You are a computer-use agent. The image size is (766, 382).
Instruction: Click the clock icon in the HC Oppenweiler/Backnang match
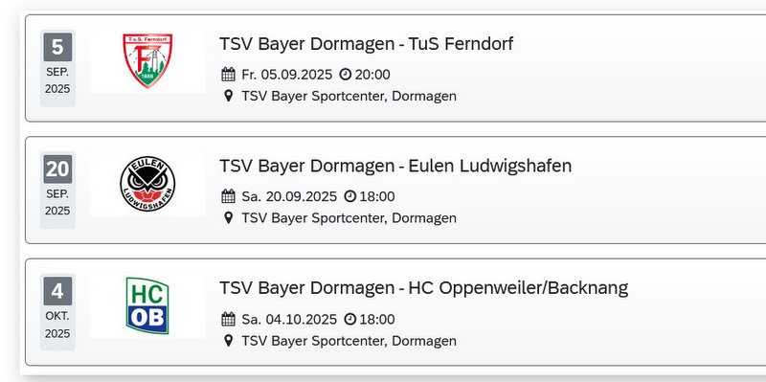tap(350, 319)
